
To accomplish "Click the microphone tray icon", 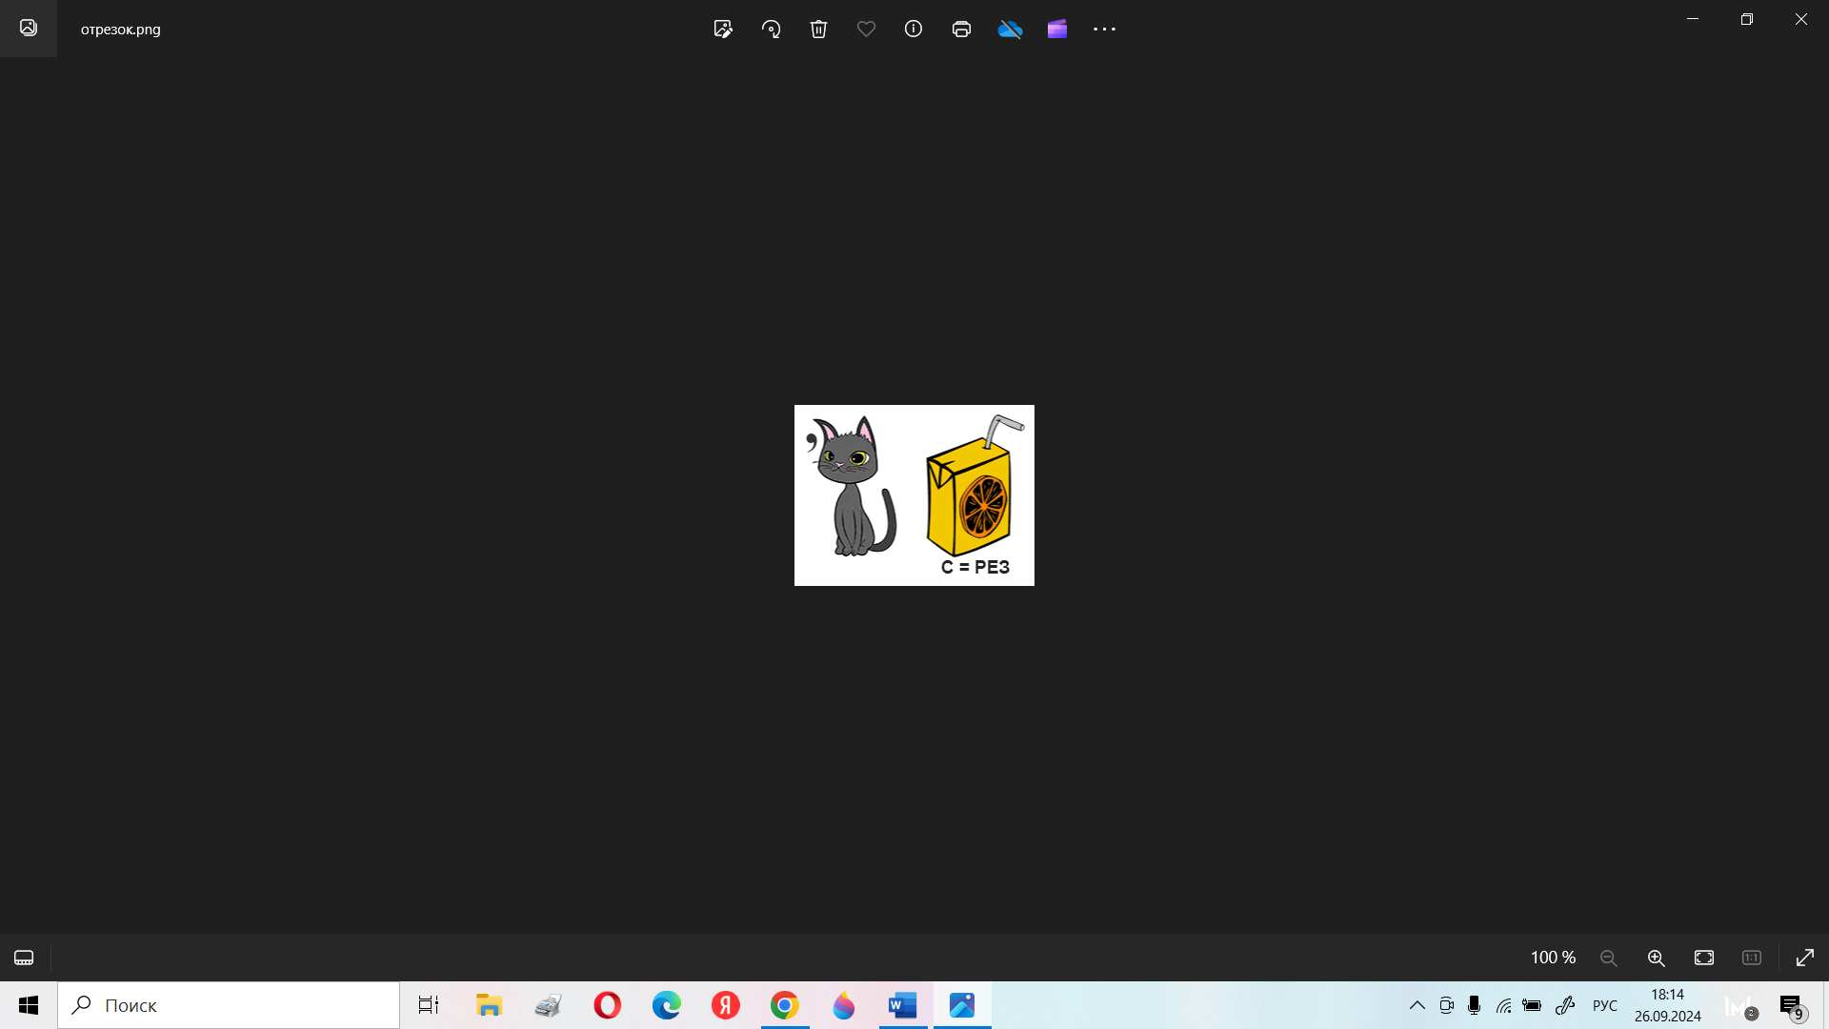I will point(1475,1005).
